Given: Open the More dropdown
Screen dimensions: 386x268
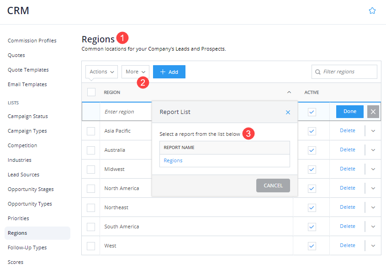Looking at the screenshot, I should coord(135,72).
